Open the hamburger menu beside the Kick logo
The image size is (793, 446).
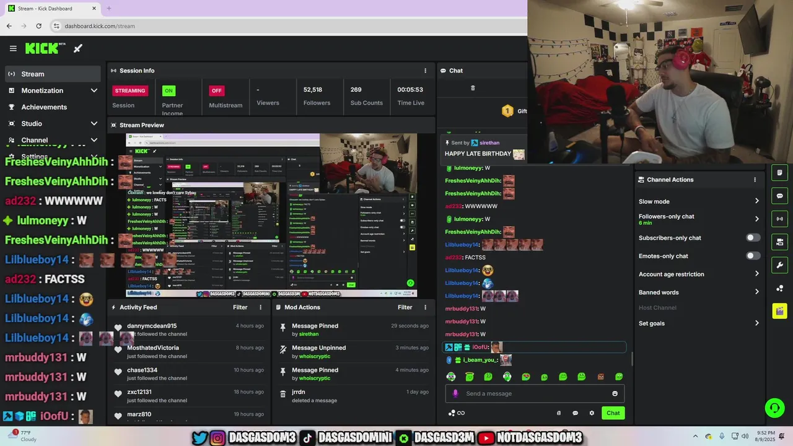pyautogui.click(x=13, y=48)
